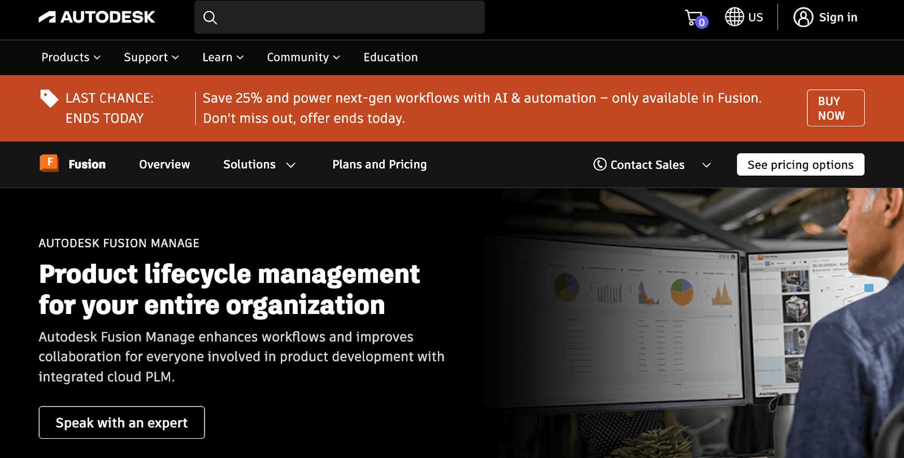Open the Learn dropdown
The image size is (904, 458).
pyautogui.click(x=223, y=57)
